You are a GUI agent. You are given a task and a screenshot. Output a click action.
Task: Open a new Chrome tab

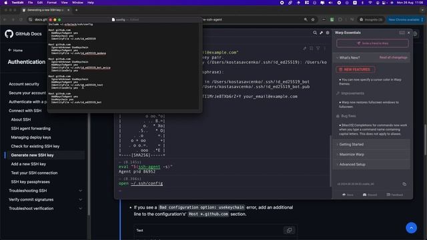point(76,10)
